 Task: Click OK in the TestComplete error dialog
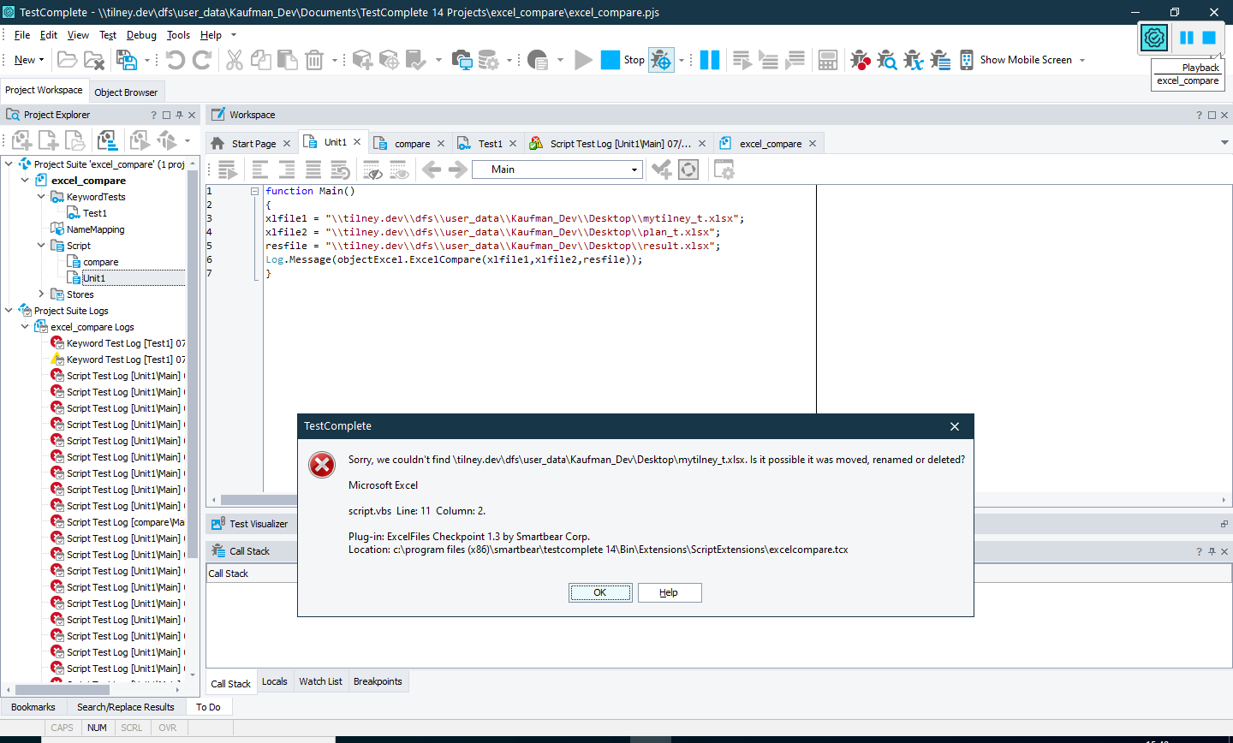click(599, 592)
